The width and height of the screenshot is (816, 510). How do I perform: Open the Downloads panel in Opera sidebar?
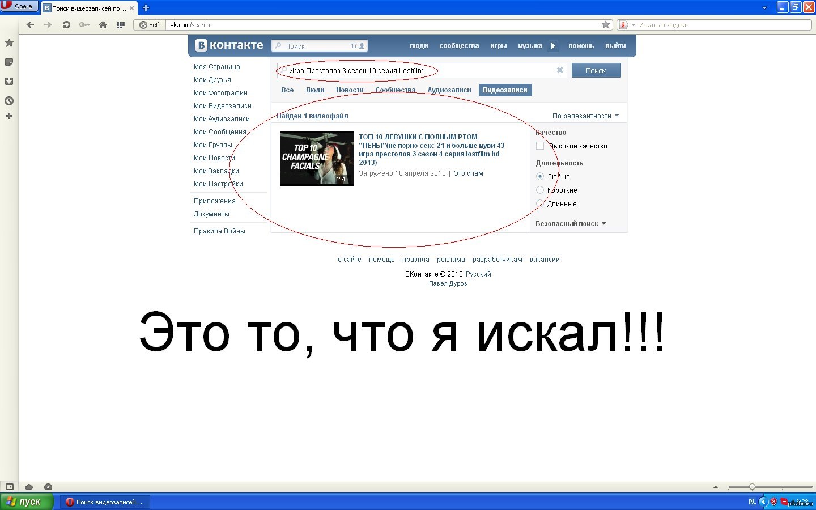9,81
